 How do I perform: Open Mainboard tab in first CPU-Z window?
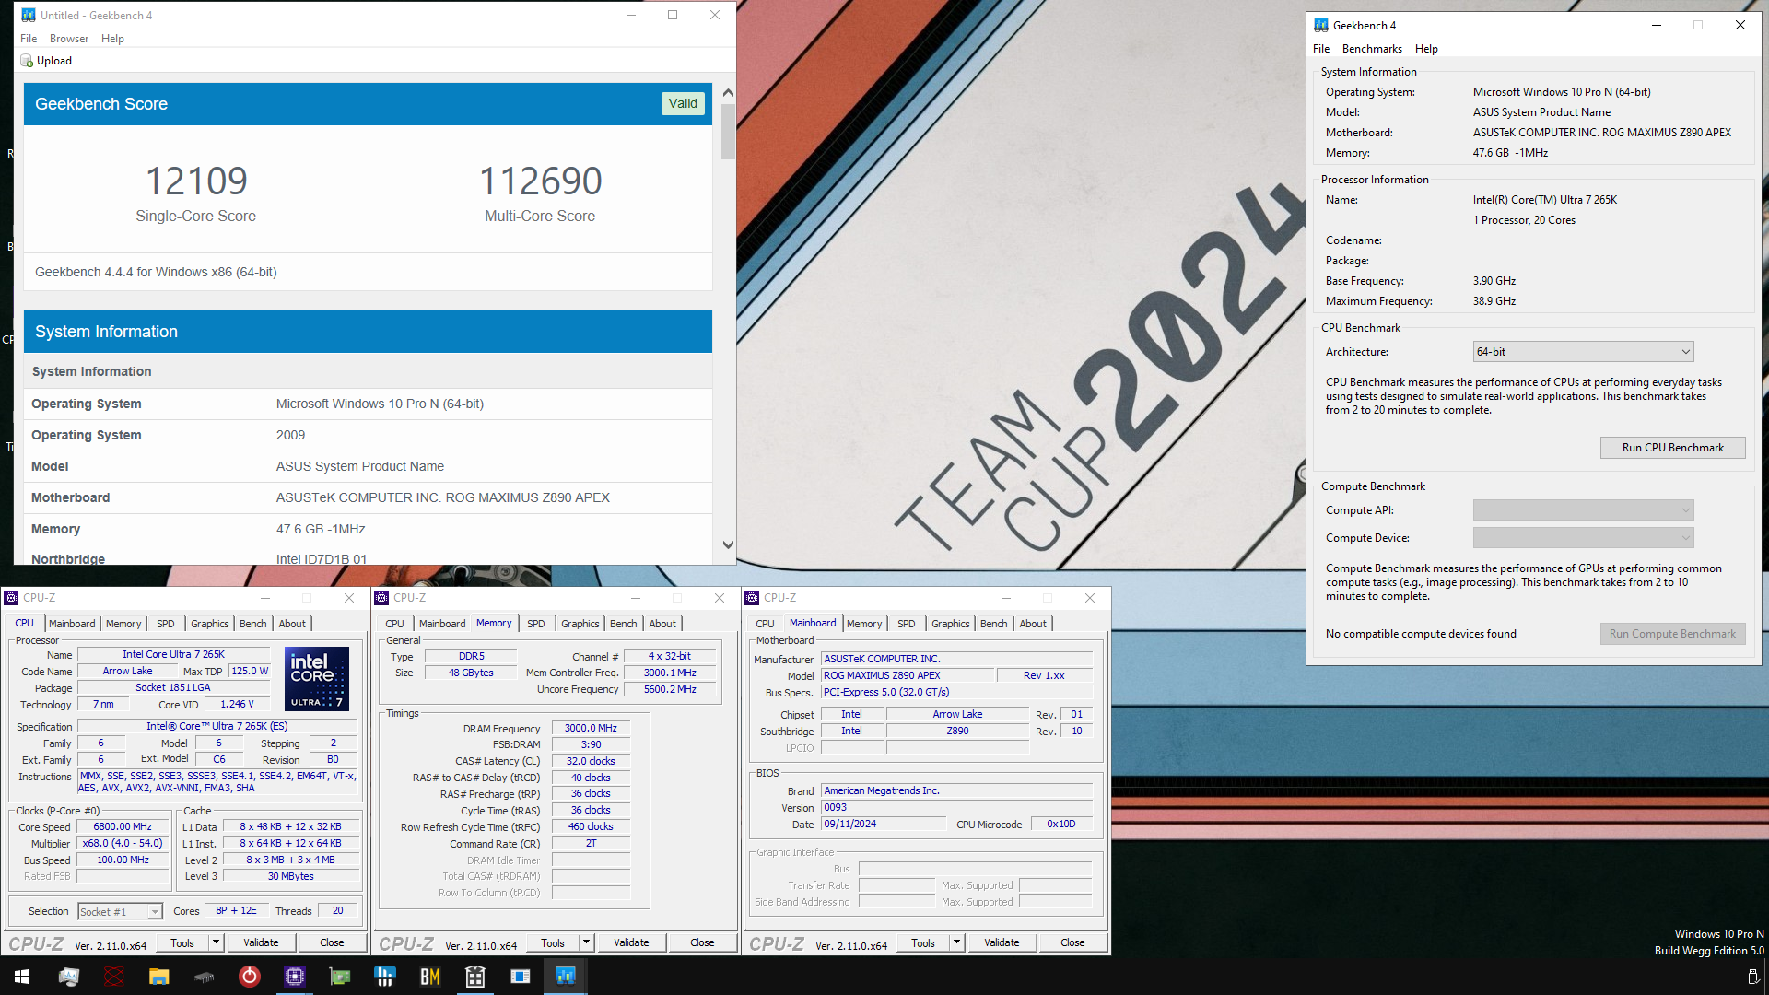(72, 624)
